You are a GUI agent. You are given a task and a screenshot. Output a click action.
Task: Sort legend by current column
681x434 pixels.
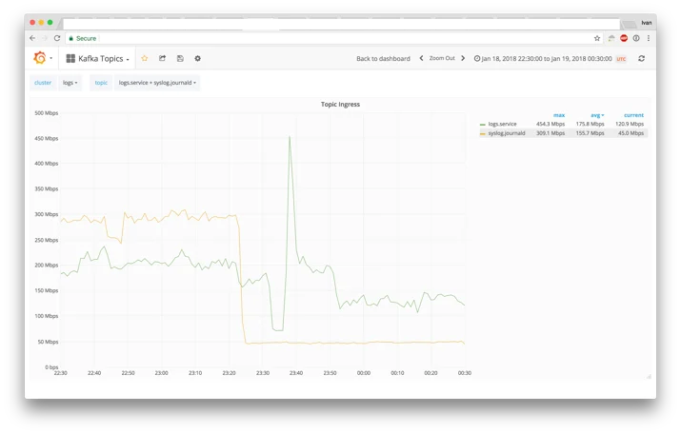point(633,115)
